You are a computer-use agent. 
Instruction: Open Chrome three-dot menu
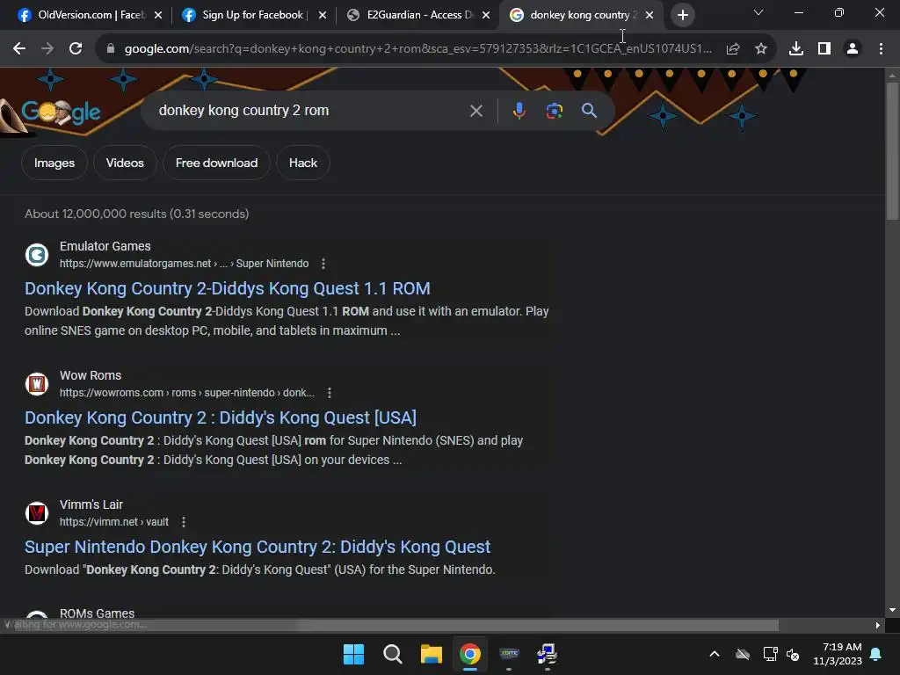pos(881,49)
